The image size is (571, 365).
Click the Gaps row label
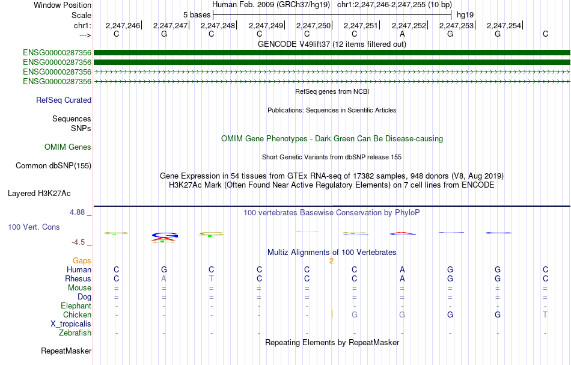point(82,260)
